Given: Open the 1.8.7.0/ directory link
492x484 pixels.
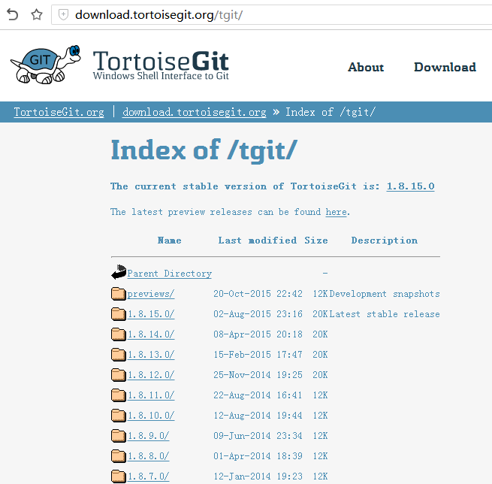Looking at the screenshot, I should coord(149,476).
